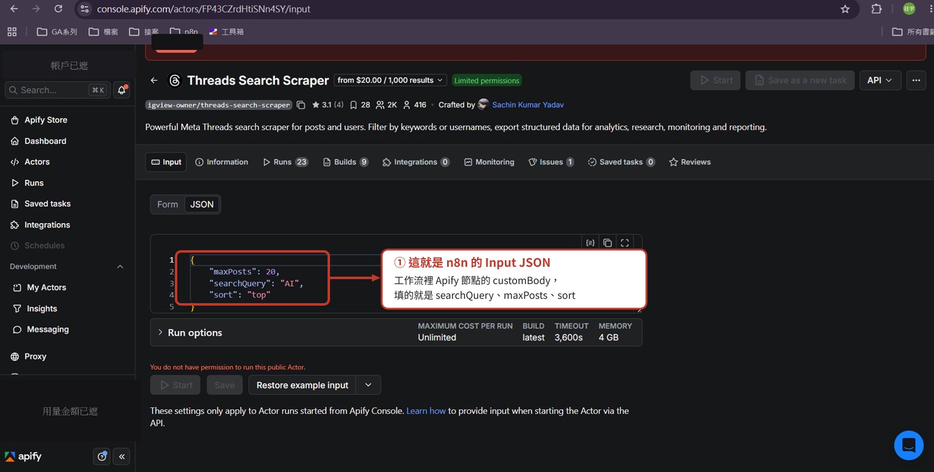Select the Builds 9 tab
The image size is (934, 472).
click(x=345, y=162)
